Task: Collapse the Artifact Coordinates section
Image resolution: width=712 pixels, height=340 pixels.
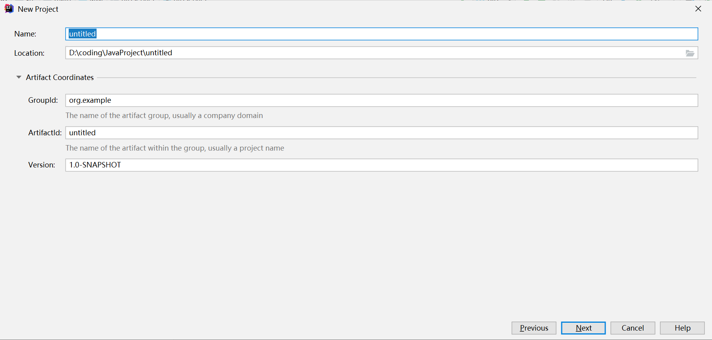Action: pos(19,77)
